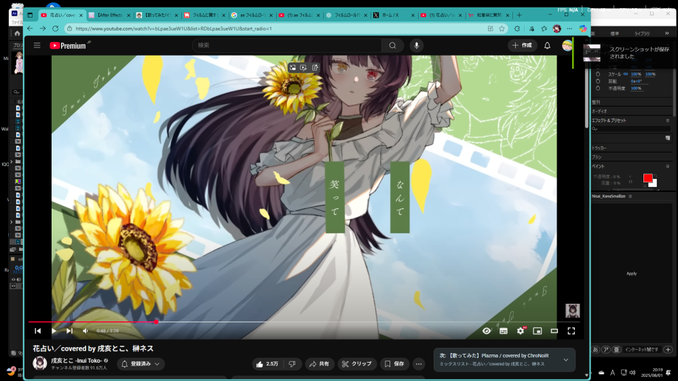Image resolution: width=678 pixels, height=381 pixels.
Task: Click the voice search microphone icon
Action: click(416, 45)
